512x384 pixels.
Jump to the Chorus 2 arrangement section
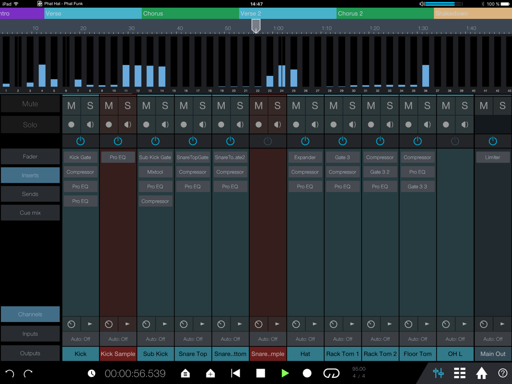(x=384, y=14)
